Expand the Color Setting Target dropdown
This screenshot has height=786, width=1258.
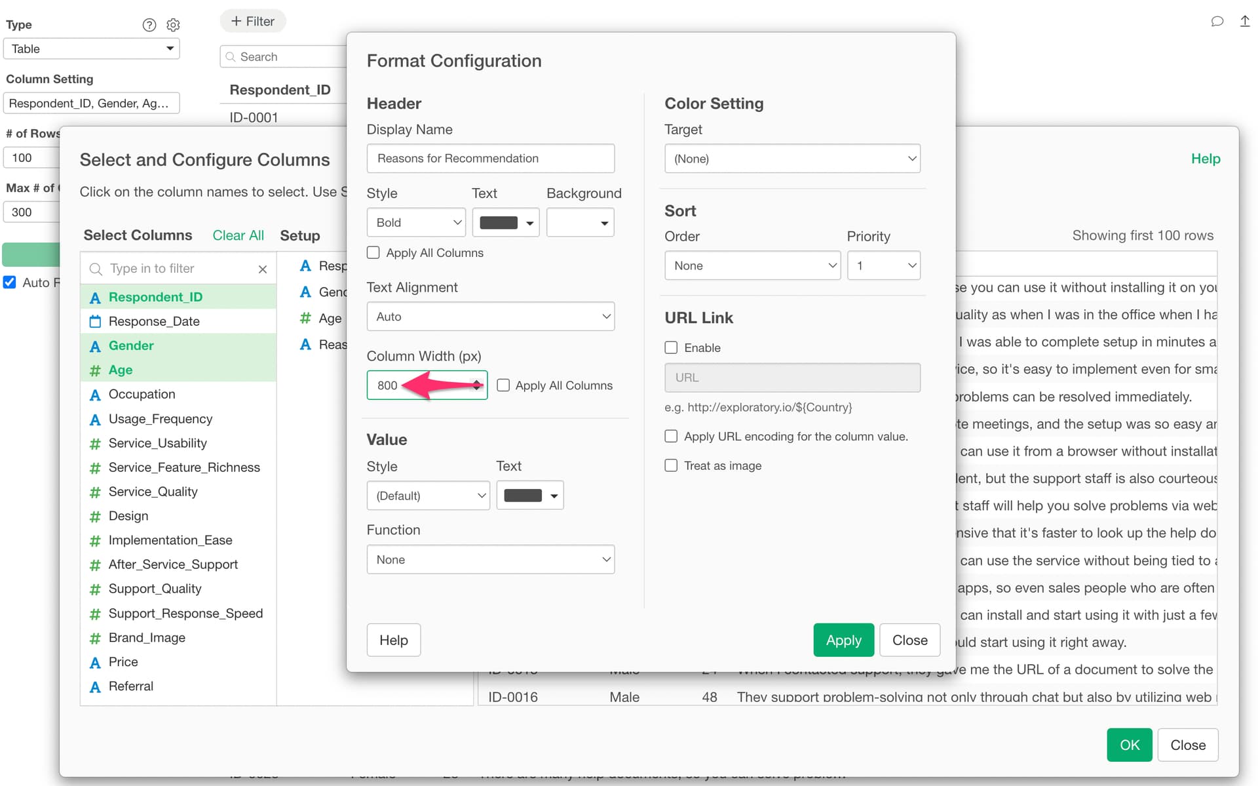(x=791, y=159)
